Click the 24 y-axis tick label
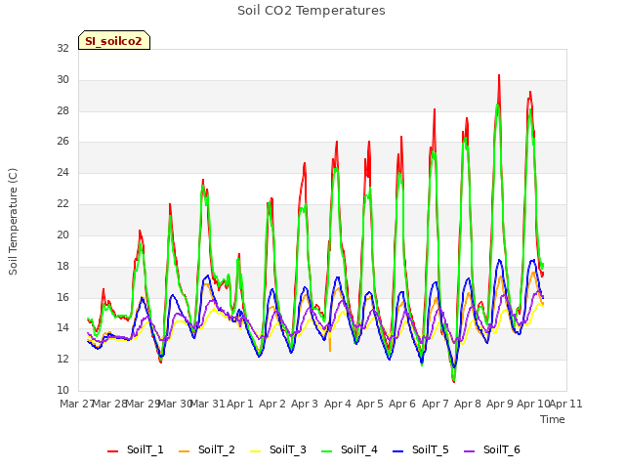This screenshot has height=469, width=625. [62, 172]
